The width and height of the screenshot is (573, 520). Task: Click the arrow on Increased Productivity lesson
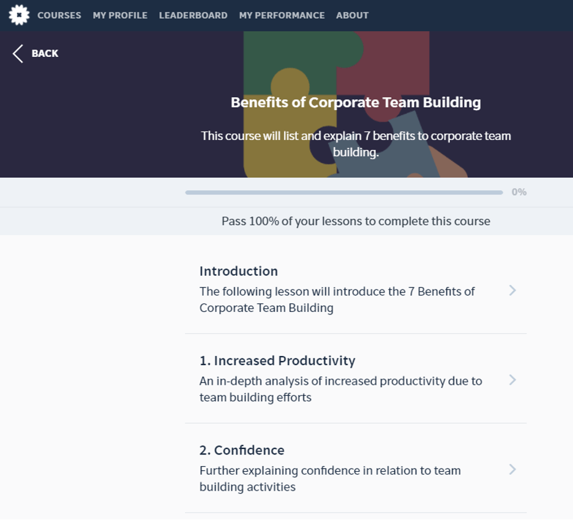[512, 380]
